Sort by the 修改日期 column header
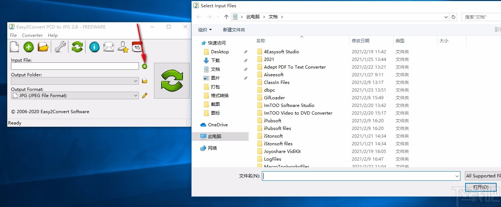Image resolution: width=501 pixels, height=207 pixels. pos(361,41)
